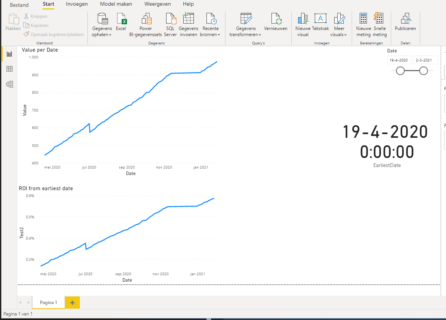Click the Date slicer header label

coord(392,51)
